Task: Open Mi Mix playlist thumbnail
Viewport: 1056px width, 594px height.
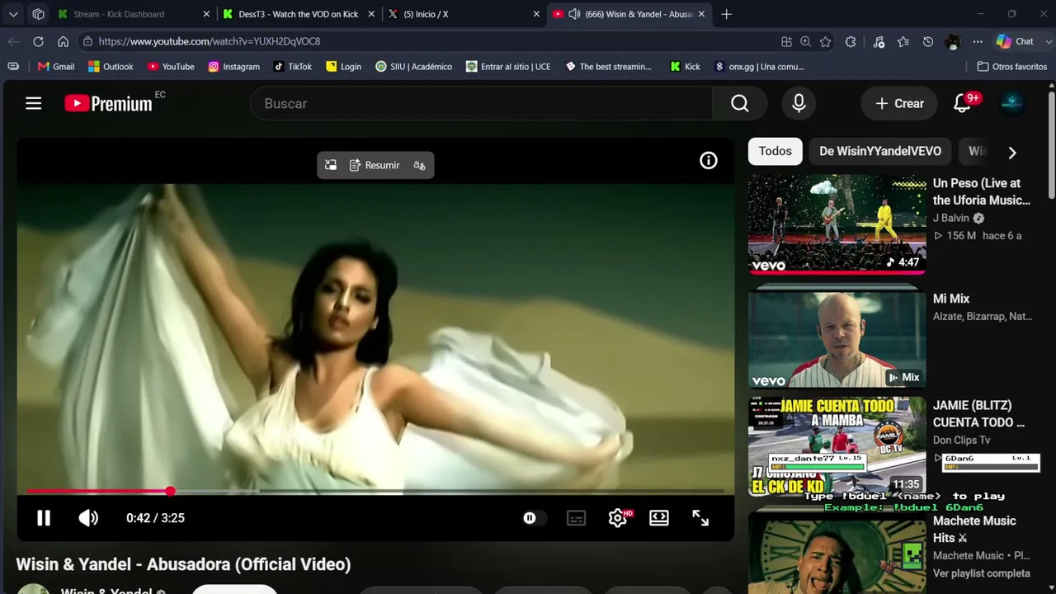Action: pyautogui.click(x=837, y=338)
